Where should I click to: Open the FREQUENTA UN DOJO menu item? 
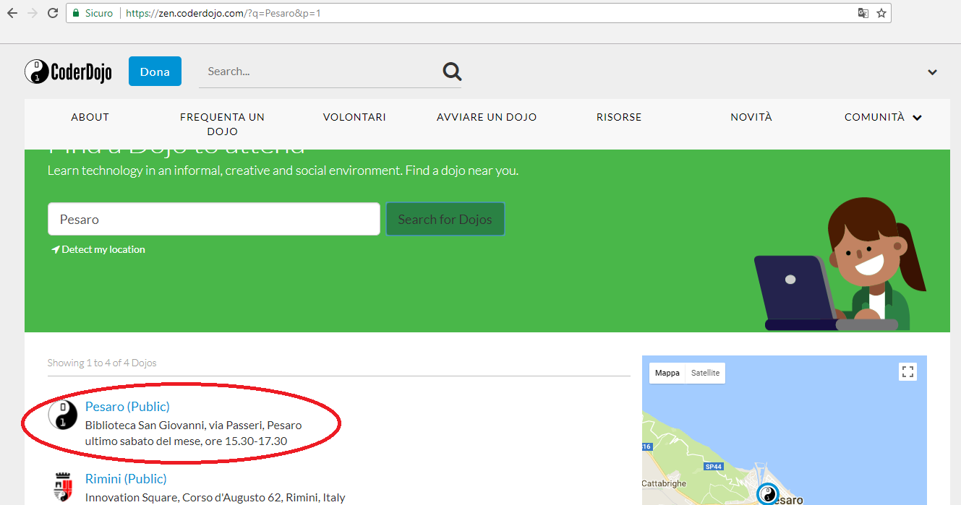pos(222,124)
